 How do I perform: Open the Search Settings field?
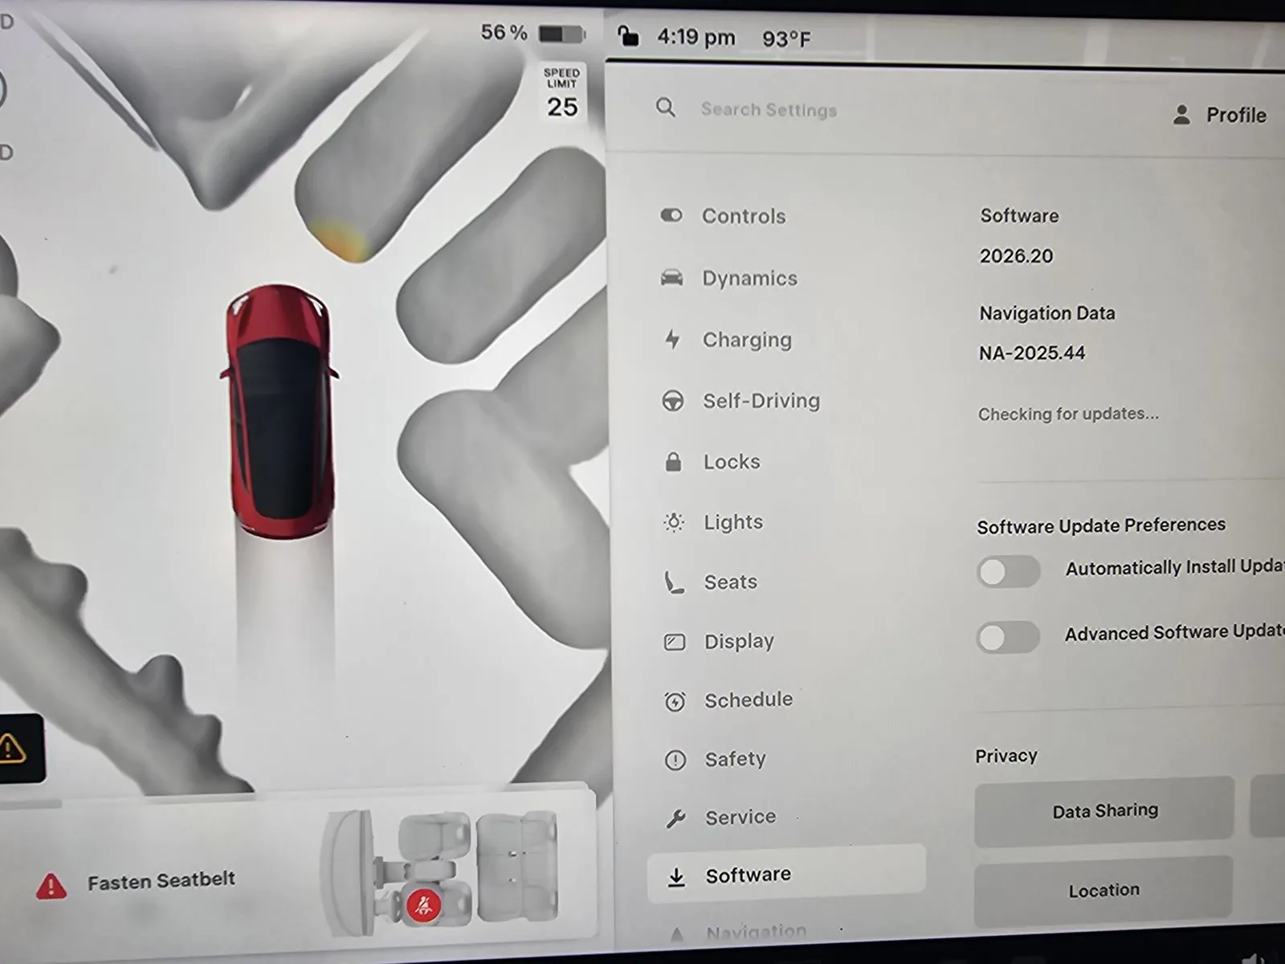click(769, 109)
